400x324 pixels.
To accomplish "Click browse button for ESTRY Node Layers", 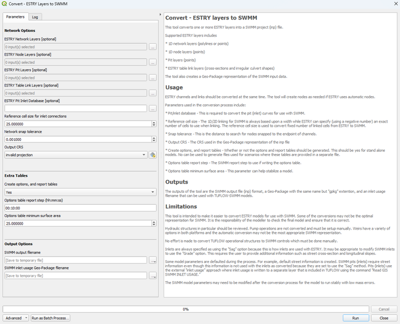I will click(x=153, y=63).
